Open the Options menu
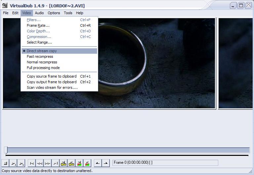254x175 pixels. coord(54,13)
